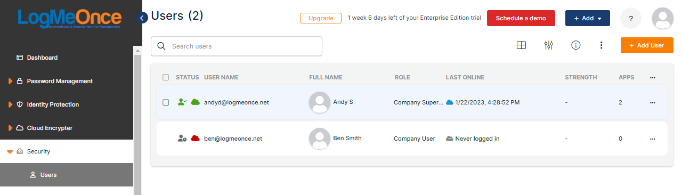682x195 pixels.
Task: Click the Dashboard sidebar icon
Action: click(x=20, y=58)
